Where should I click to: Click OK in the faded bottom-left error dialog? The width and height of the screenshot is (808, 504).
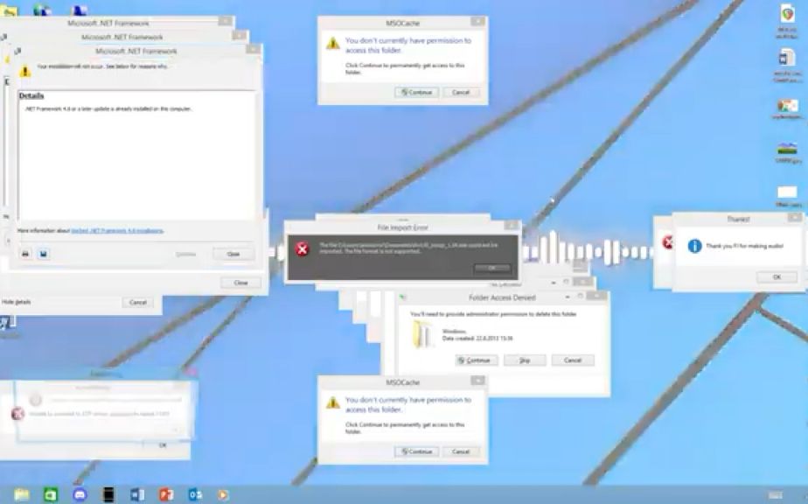point(163,444)
